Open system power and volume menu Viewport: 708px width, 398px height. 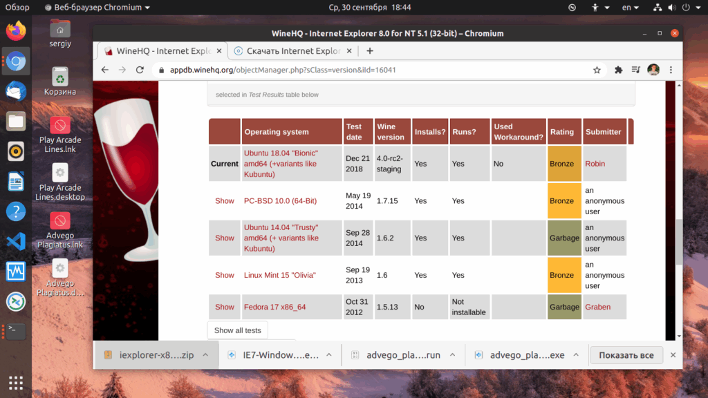point(678,7)
